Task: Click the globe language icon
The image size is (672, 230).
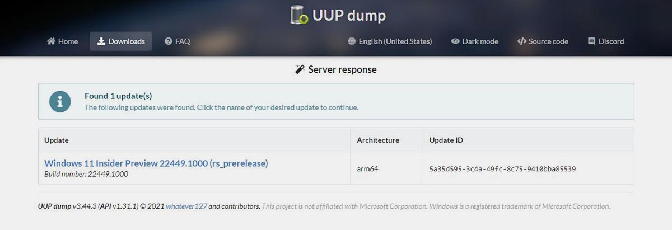Action: click(352, 41)
